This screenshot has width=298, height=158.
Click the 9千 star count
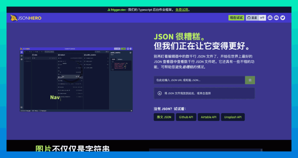tap(262, 18)
